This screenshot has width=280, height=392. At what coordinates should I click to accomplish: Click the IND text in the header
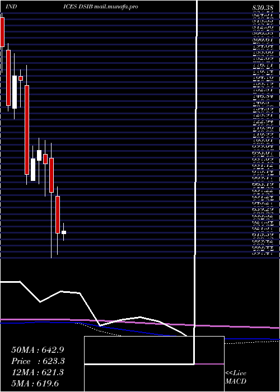[x=11, y=7]
